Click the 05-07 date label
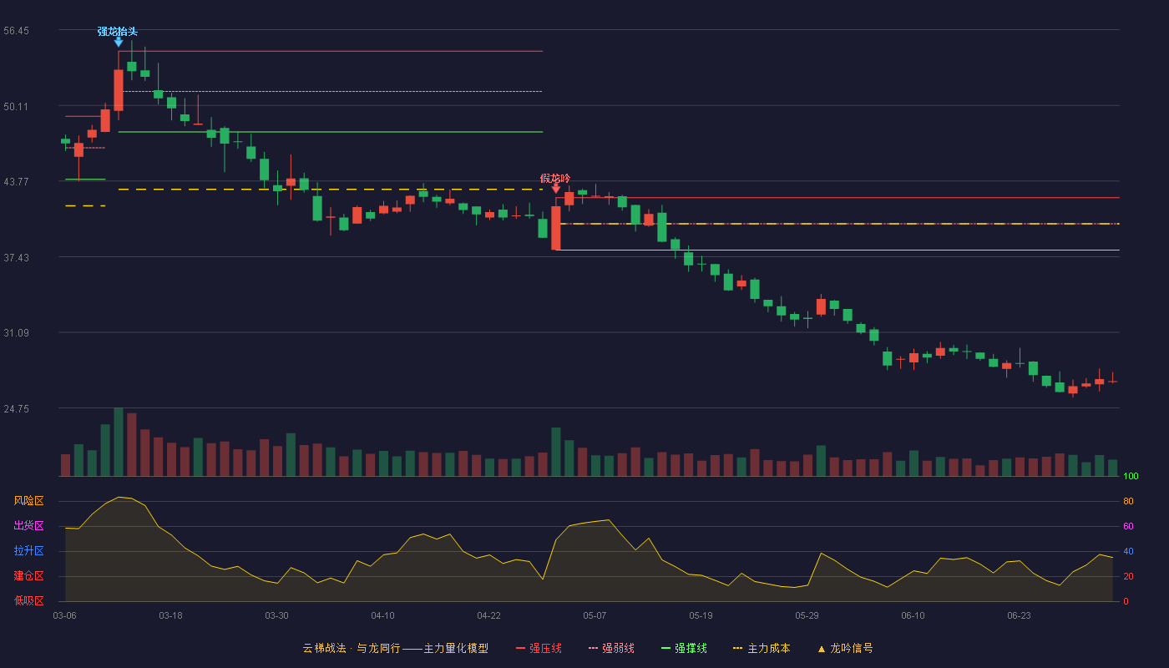Viewport: 1169px width, 668px height. (595, 615)
